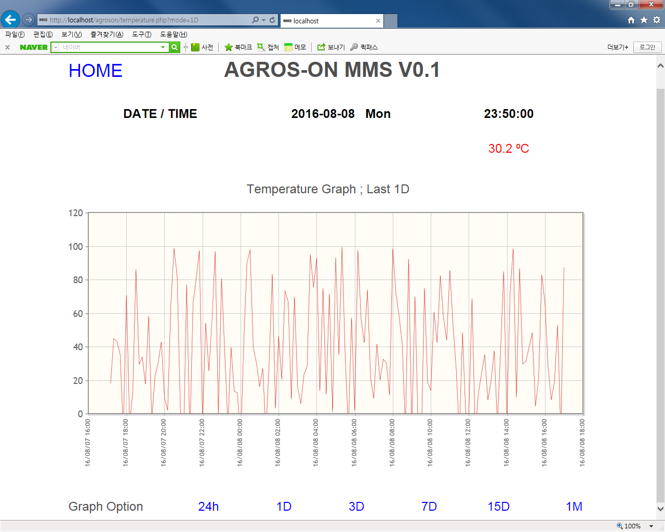The image size is (665, 532).
Task: Select the 7D graph option link
Action: [429, 507]
